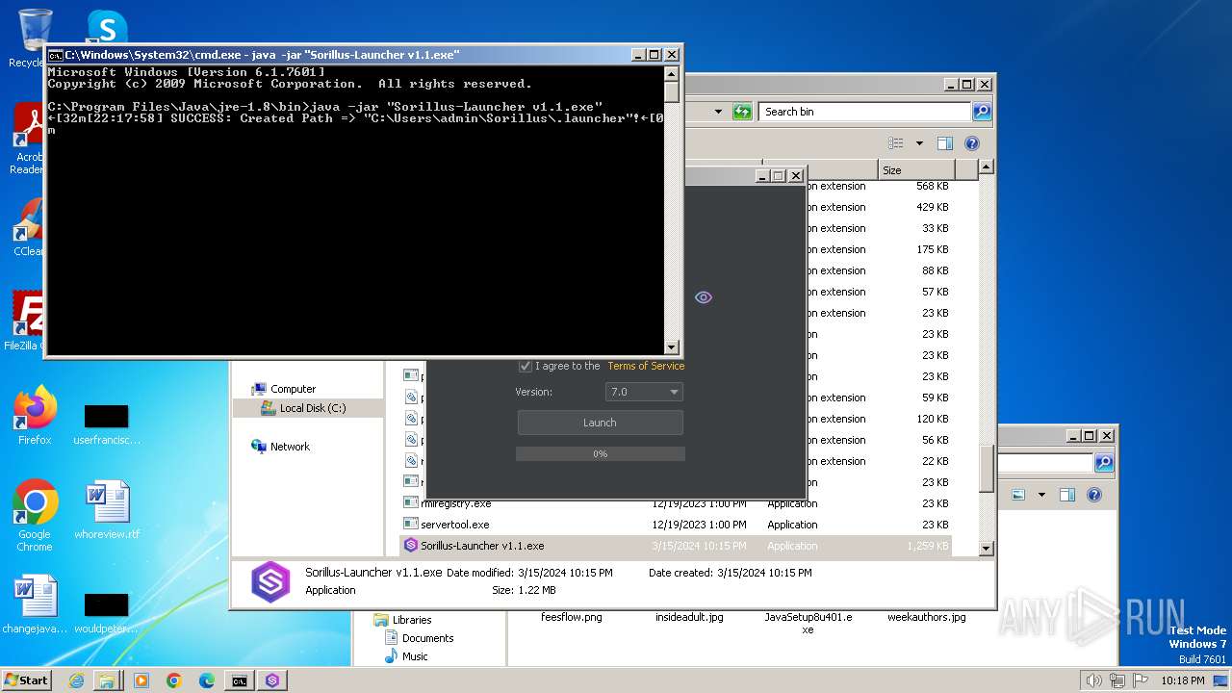Viewport: 1232px width, 693px height.
Task: Select servertool.exe file row
Action: tap(677, 525)
